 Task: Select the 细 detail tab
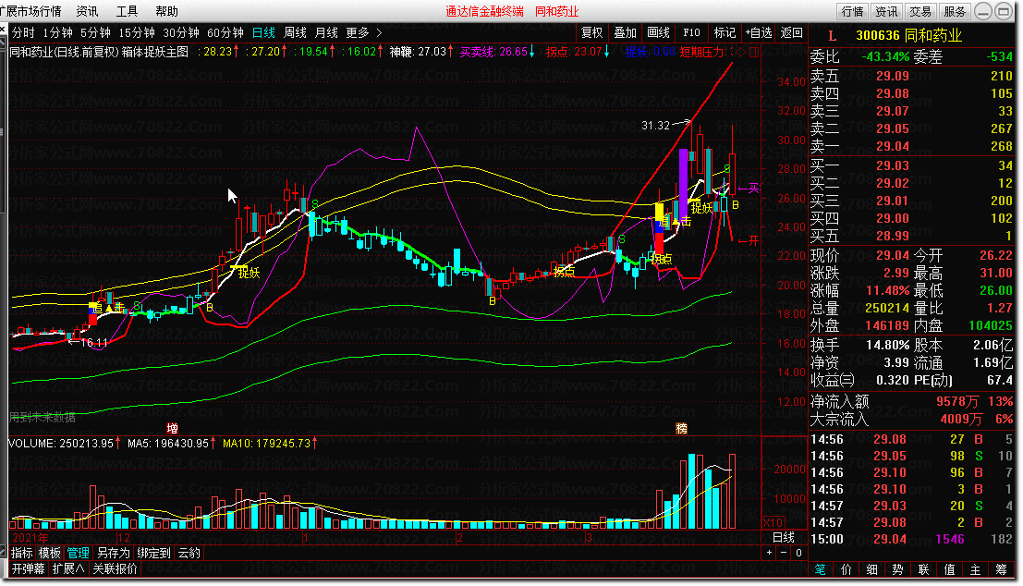[x=872, y=569]
